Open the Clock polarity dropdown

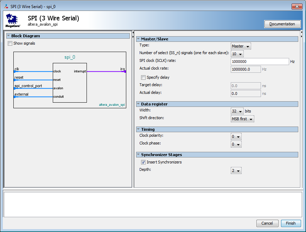(x=236, y=136)
